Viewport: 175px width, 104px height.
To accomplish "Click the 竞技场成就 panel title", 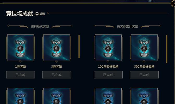I will (20, 14).
